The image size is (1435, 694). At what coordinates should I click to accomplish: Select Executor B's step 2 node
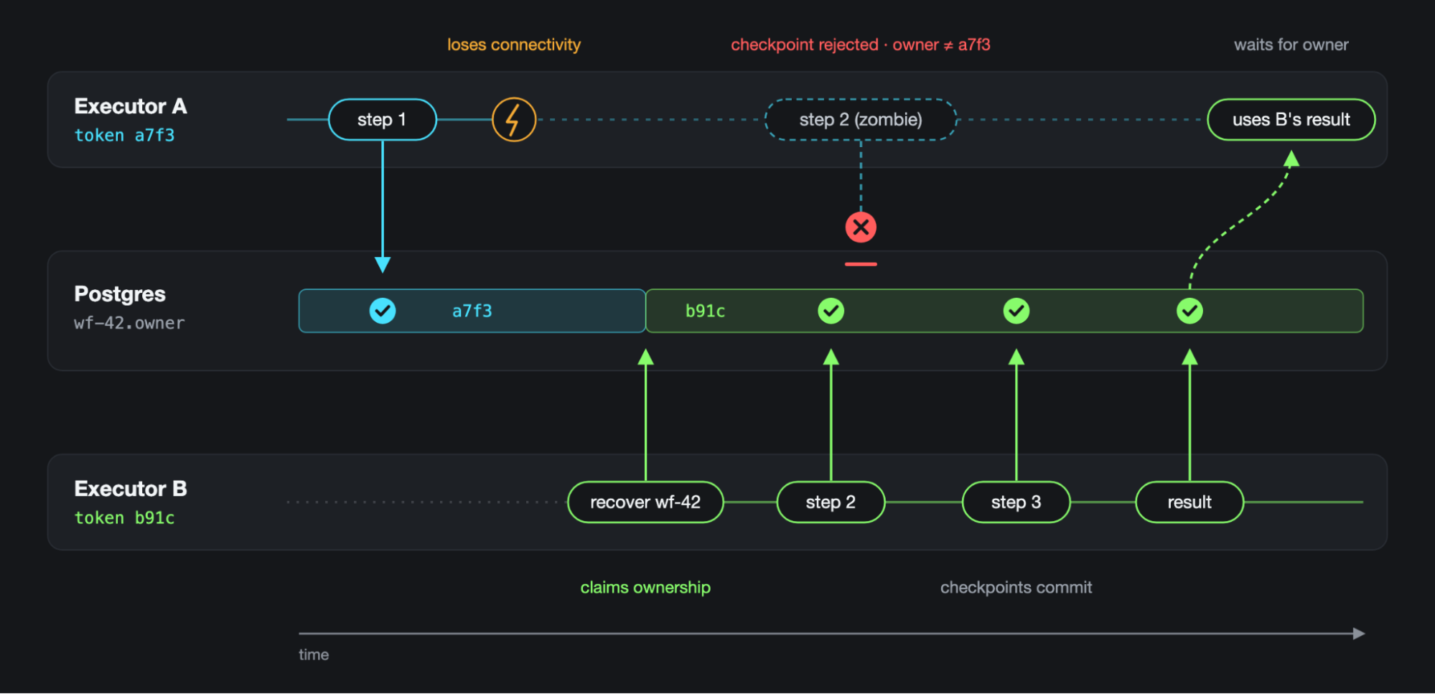831,502
